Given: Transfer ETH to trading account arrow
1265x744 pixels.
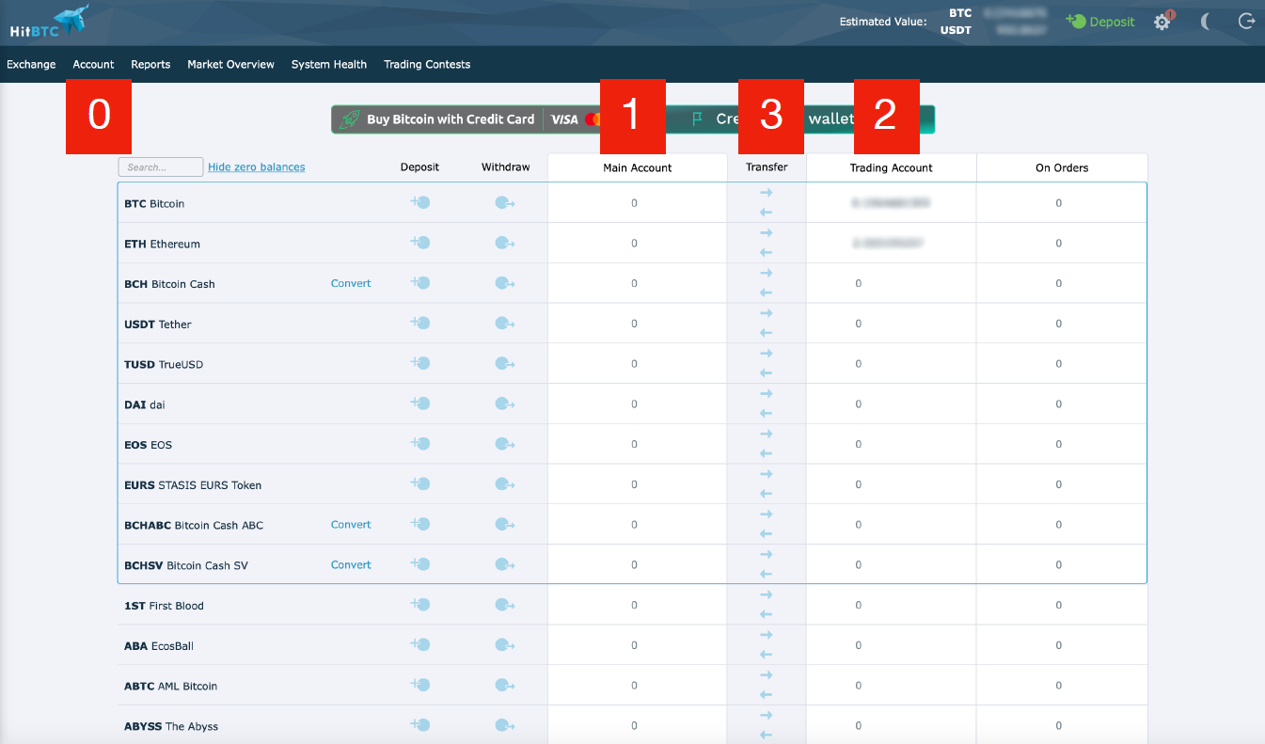Looking at the screenshot, I should point(767,233).
